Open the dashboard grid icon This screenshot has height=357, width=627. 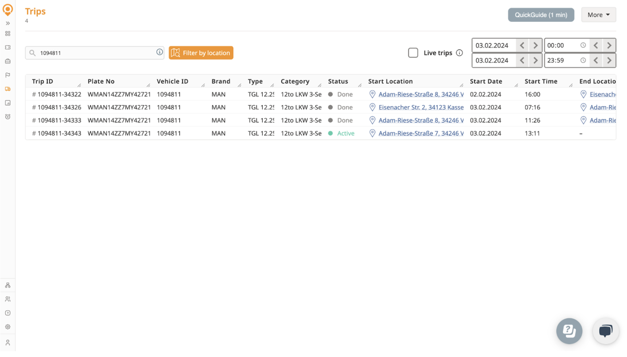[x=8, y=34]
